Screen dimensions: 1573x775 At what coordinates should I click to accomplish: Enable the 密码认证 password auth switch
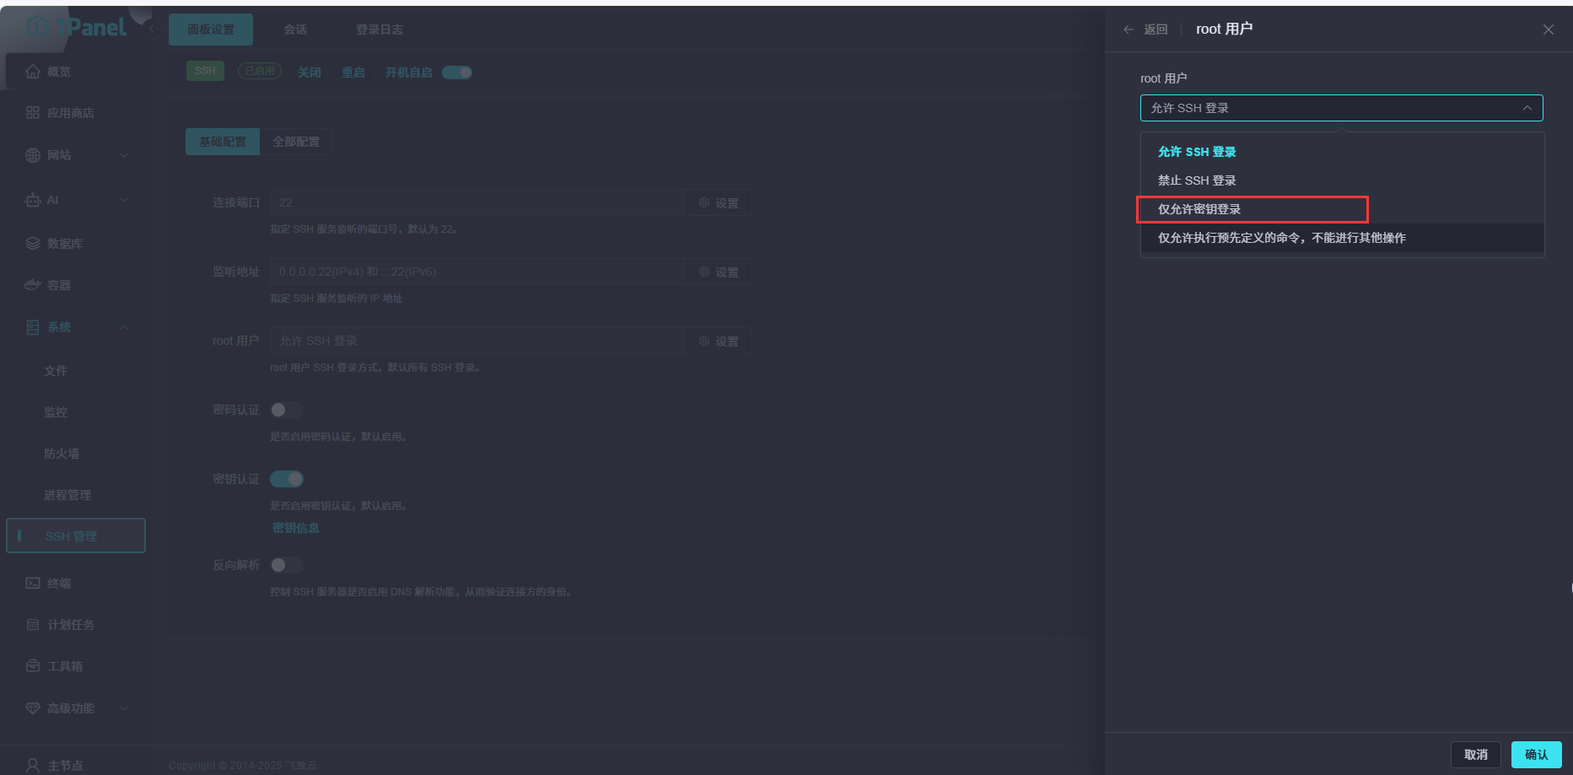pos(286,410)
